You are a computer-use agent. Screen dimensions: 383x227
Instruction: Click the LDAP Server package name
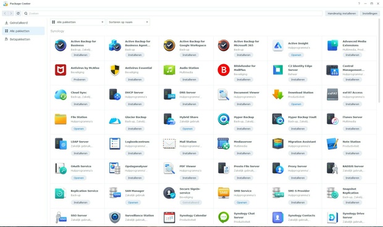(x=80, y=142)
